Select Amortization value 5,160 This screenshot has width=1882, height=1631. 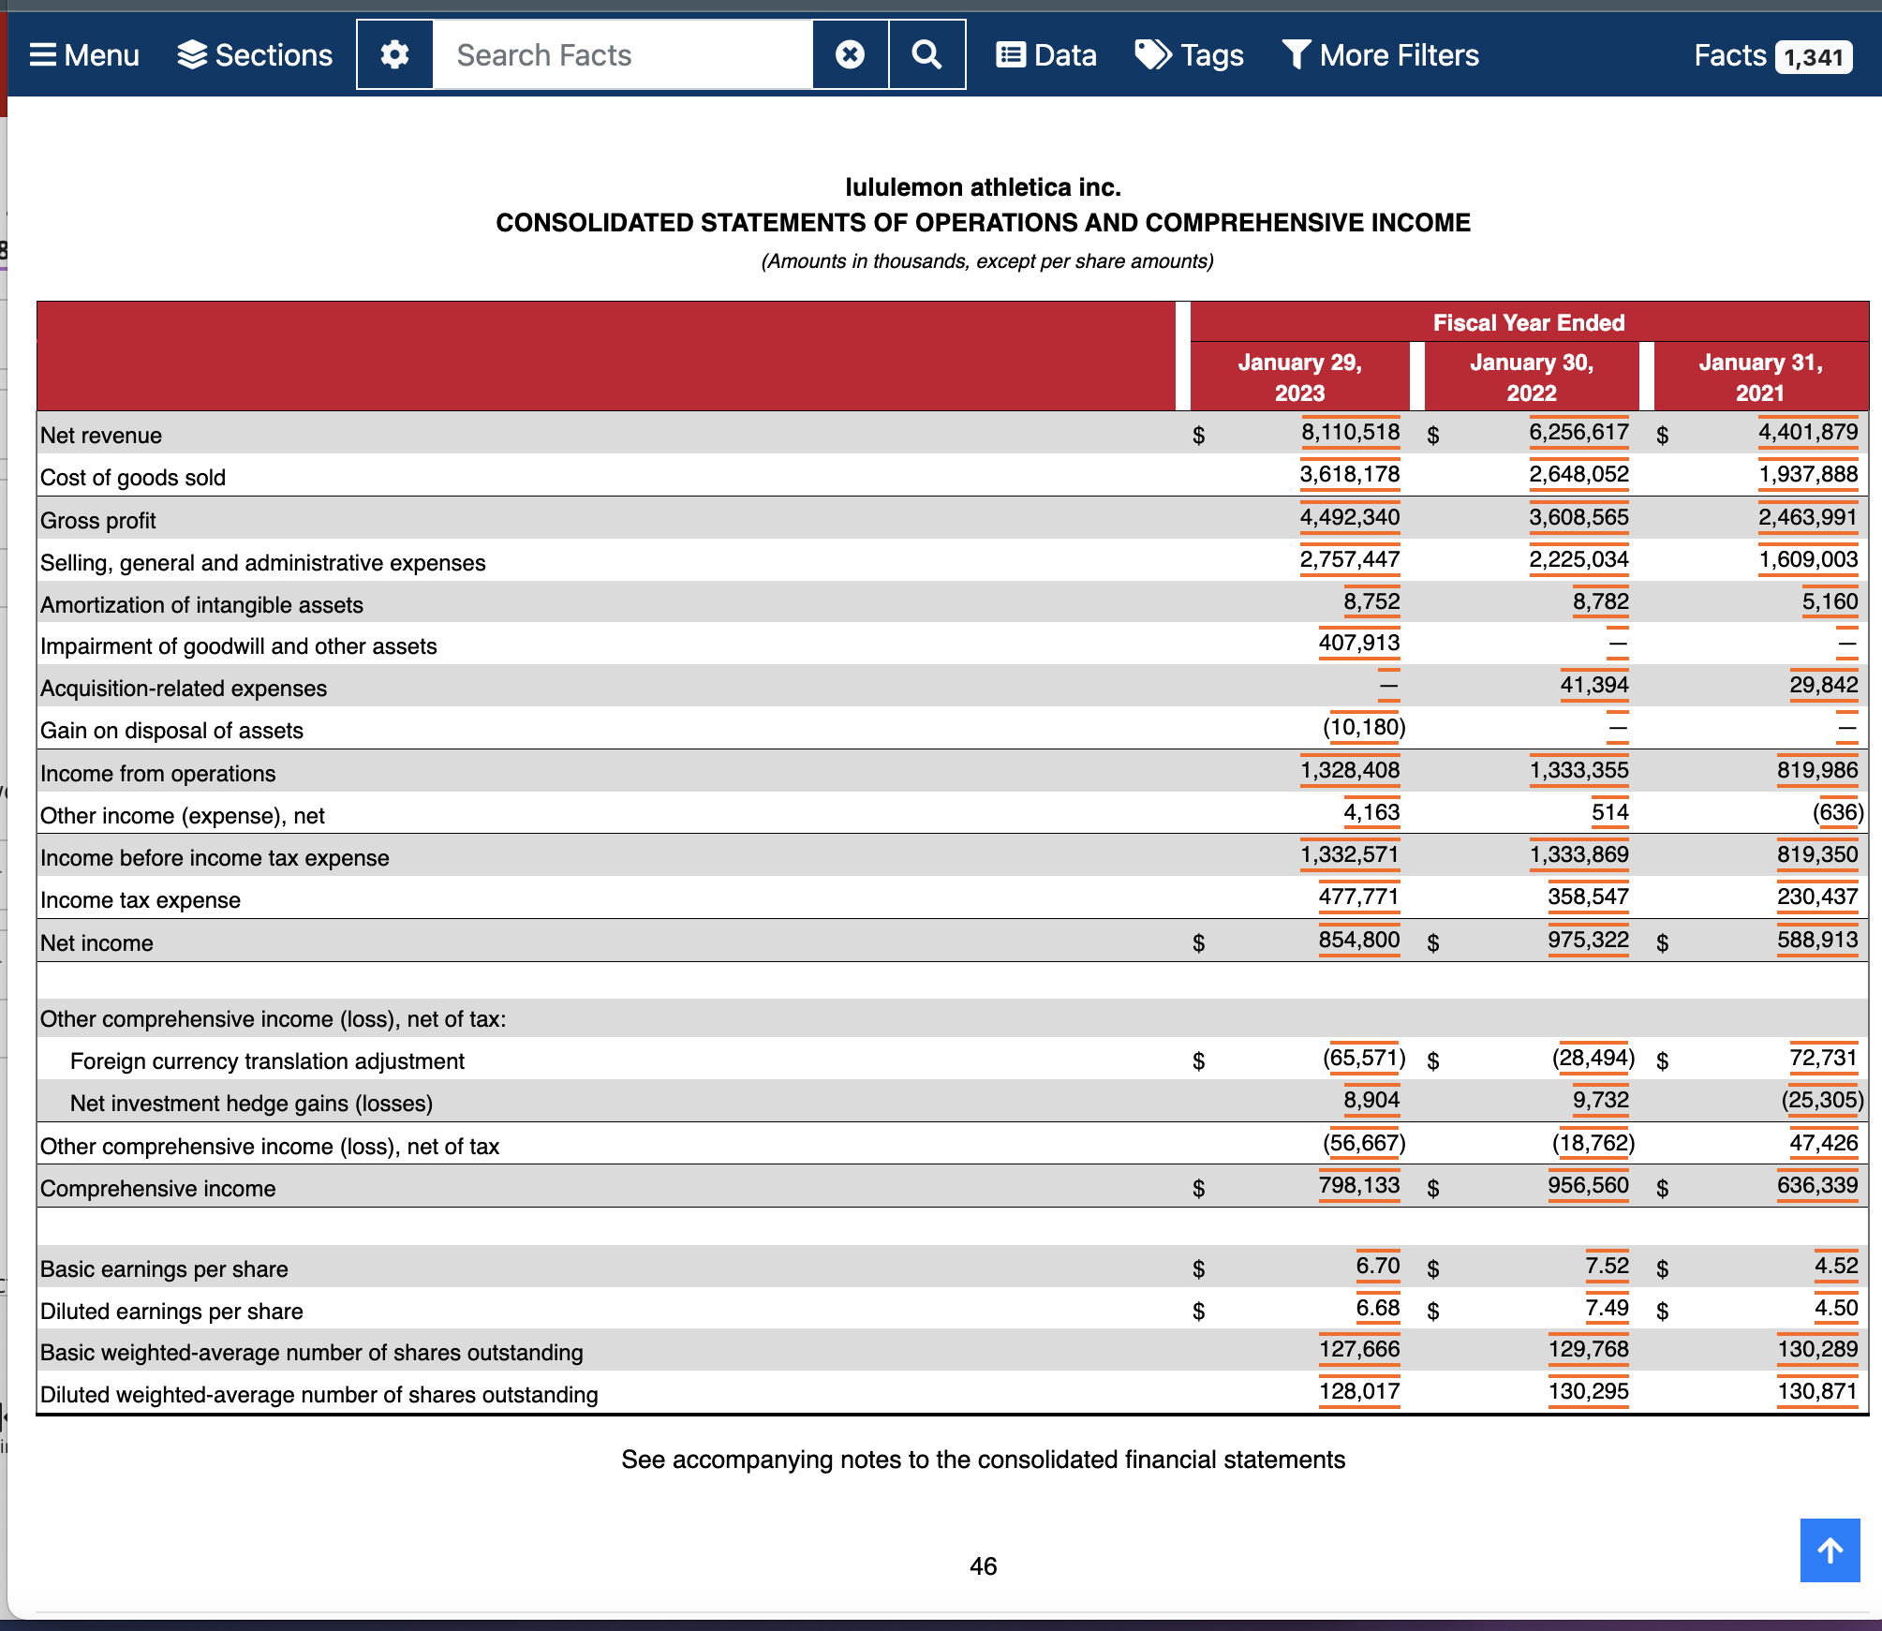pos(1830,601)
